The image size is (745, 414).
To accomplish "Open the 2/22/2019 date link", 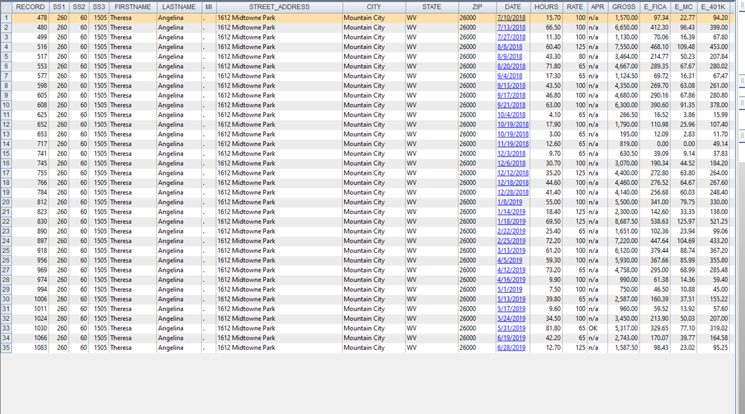I will pyautogui.click(x=511, y=231).
